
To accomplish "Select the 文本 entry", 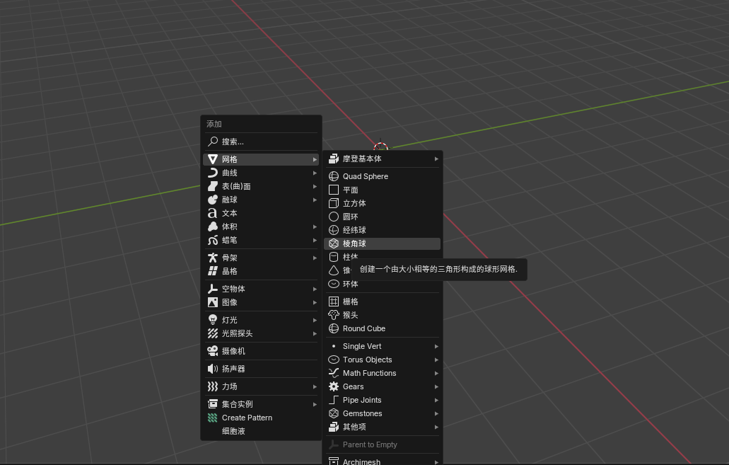I will click(x=262, y=213).
